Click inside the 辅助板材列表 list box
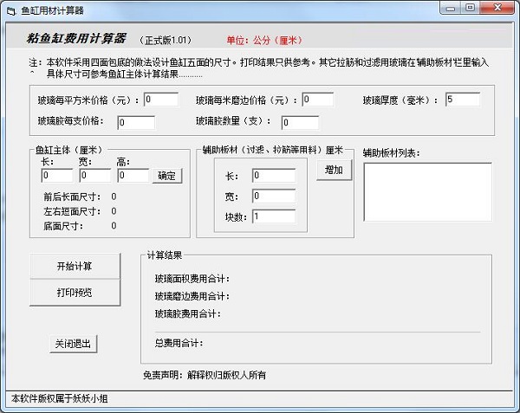520x413 pixels. pyautogui.click(x=426, y=192)
